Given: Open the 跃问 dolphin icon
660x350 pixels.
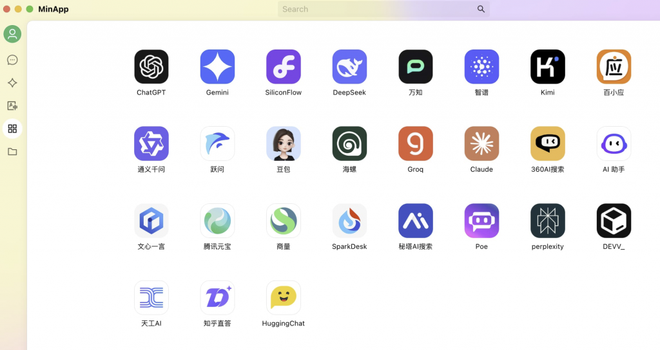Looking at the screenshot, I should (x=217, y=143).
